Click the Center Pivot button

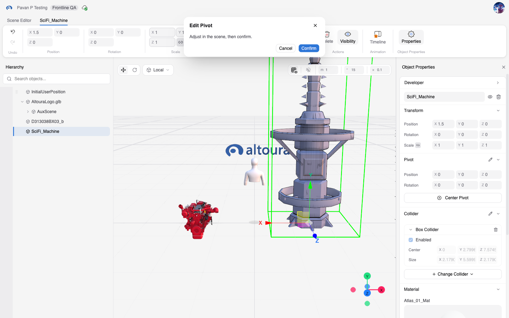[x=453, y=198]
